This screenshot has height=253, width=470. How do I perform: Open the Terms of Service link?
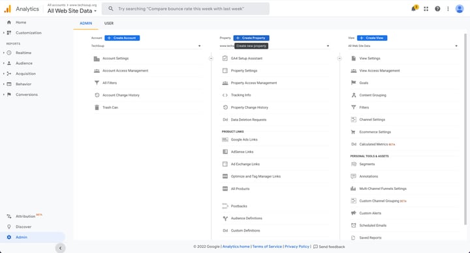click(x=267, y=246)
